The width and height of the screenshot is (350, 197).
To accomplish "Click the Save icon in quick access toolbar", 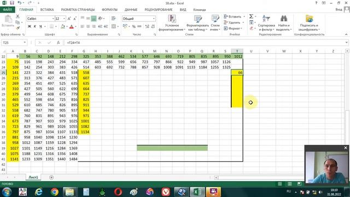I will [12, 3].
